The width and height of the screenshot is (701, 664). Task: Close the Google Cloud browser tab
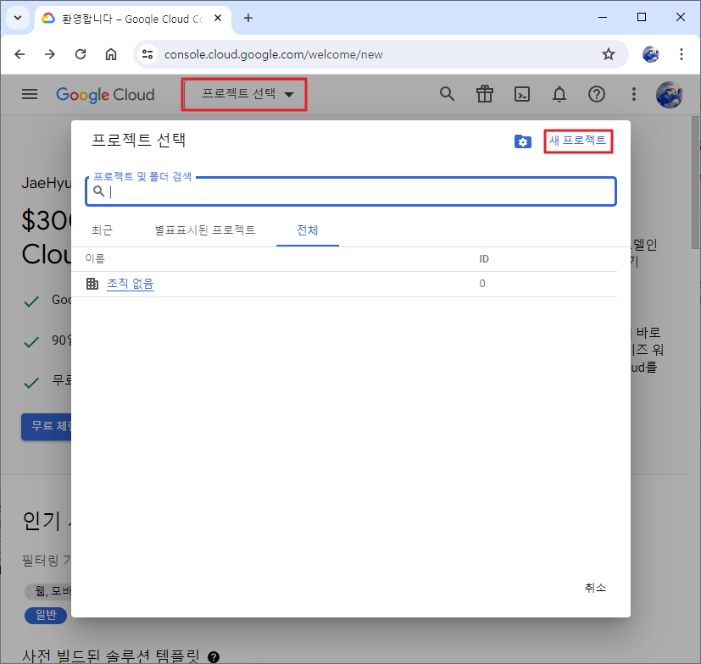pos(218,18)
